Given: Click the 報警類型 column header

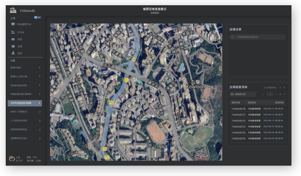Looking at the screenshot, I should click(x=252, y=103).
